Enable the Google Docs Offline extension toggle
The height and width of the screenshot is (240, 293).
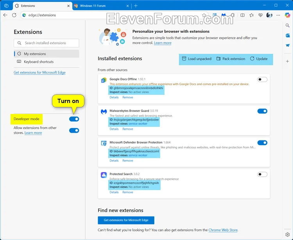click(262, 79)
